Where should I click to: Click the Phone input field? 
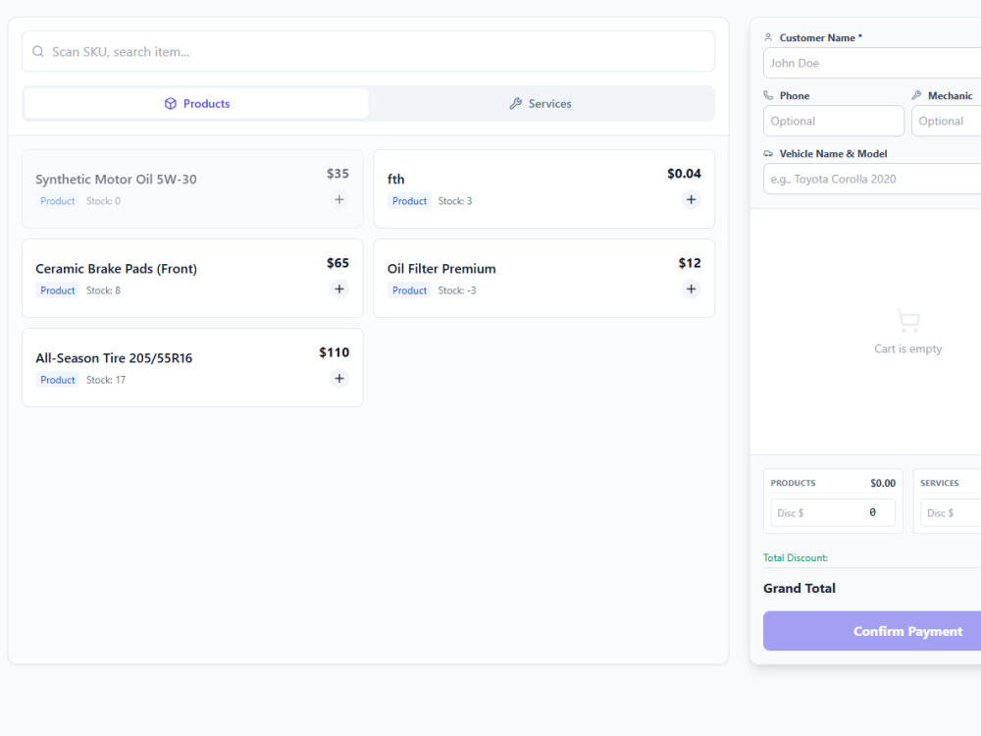833,121
